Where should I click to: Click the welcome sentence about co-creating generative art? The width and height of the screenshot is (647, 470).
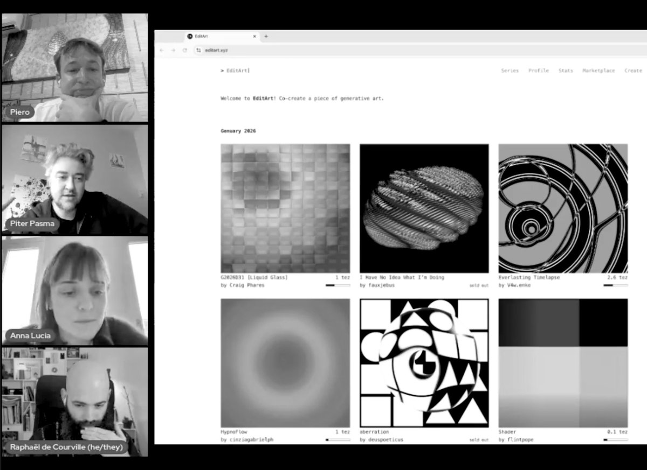pos(302,99)
